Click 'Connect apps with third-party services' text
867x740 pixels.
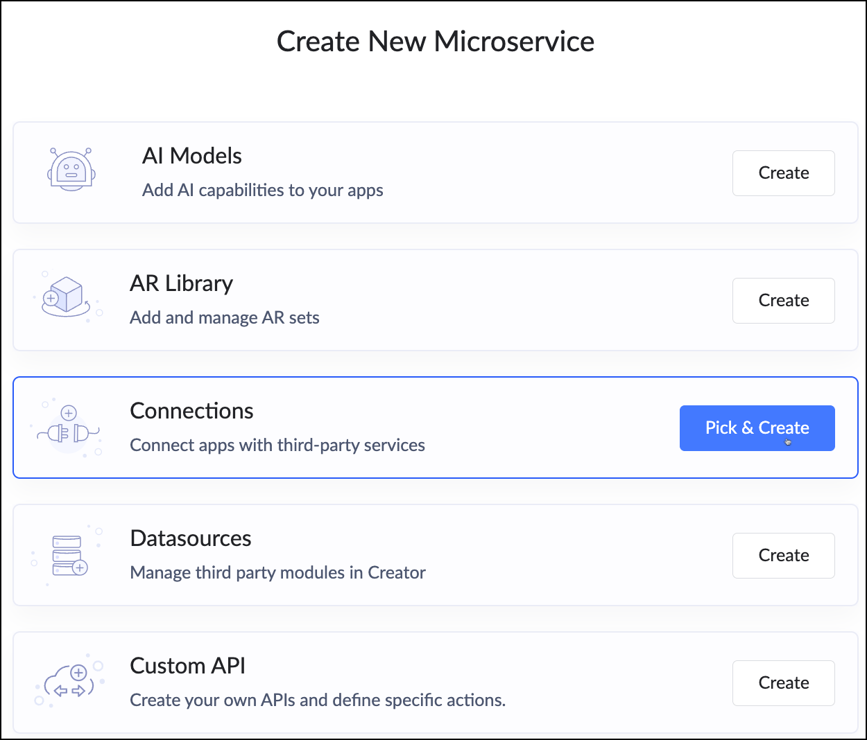click(277, 445)
